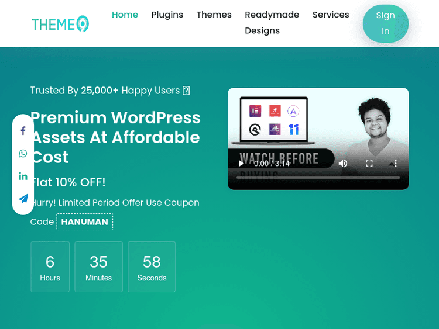Go to the Home menu item

(125, 15)
